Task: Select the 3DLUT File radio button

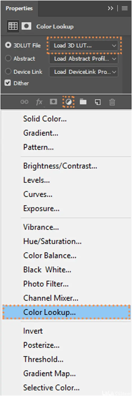Action: [x=8, y=45]
